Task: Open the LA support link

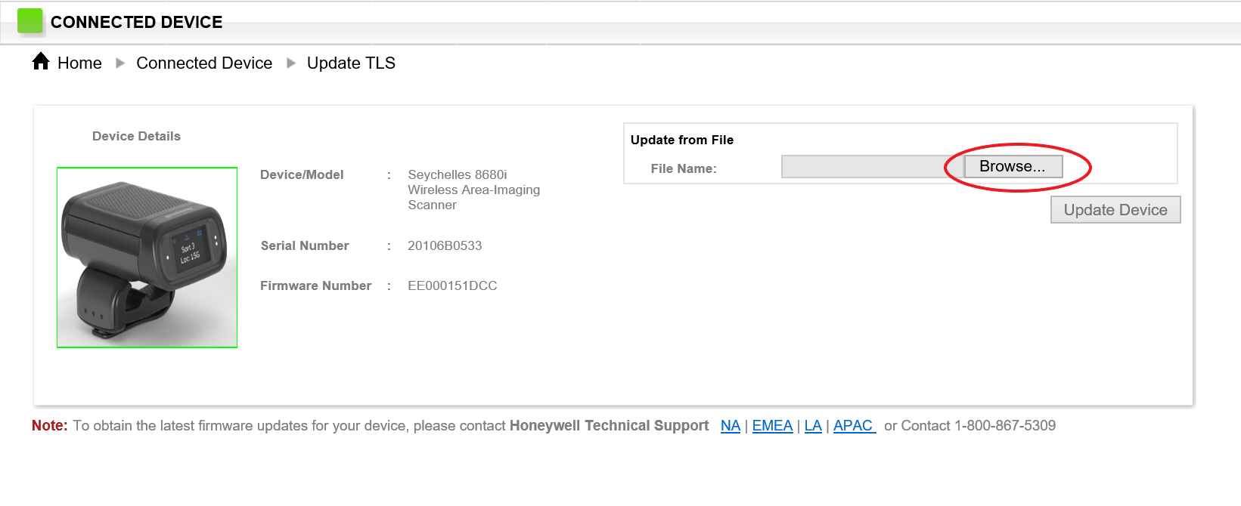Action: pyautogui.click(x=813, y=426)
